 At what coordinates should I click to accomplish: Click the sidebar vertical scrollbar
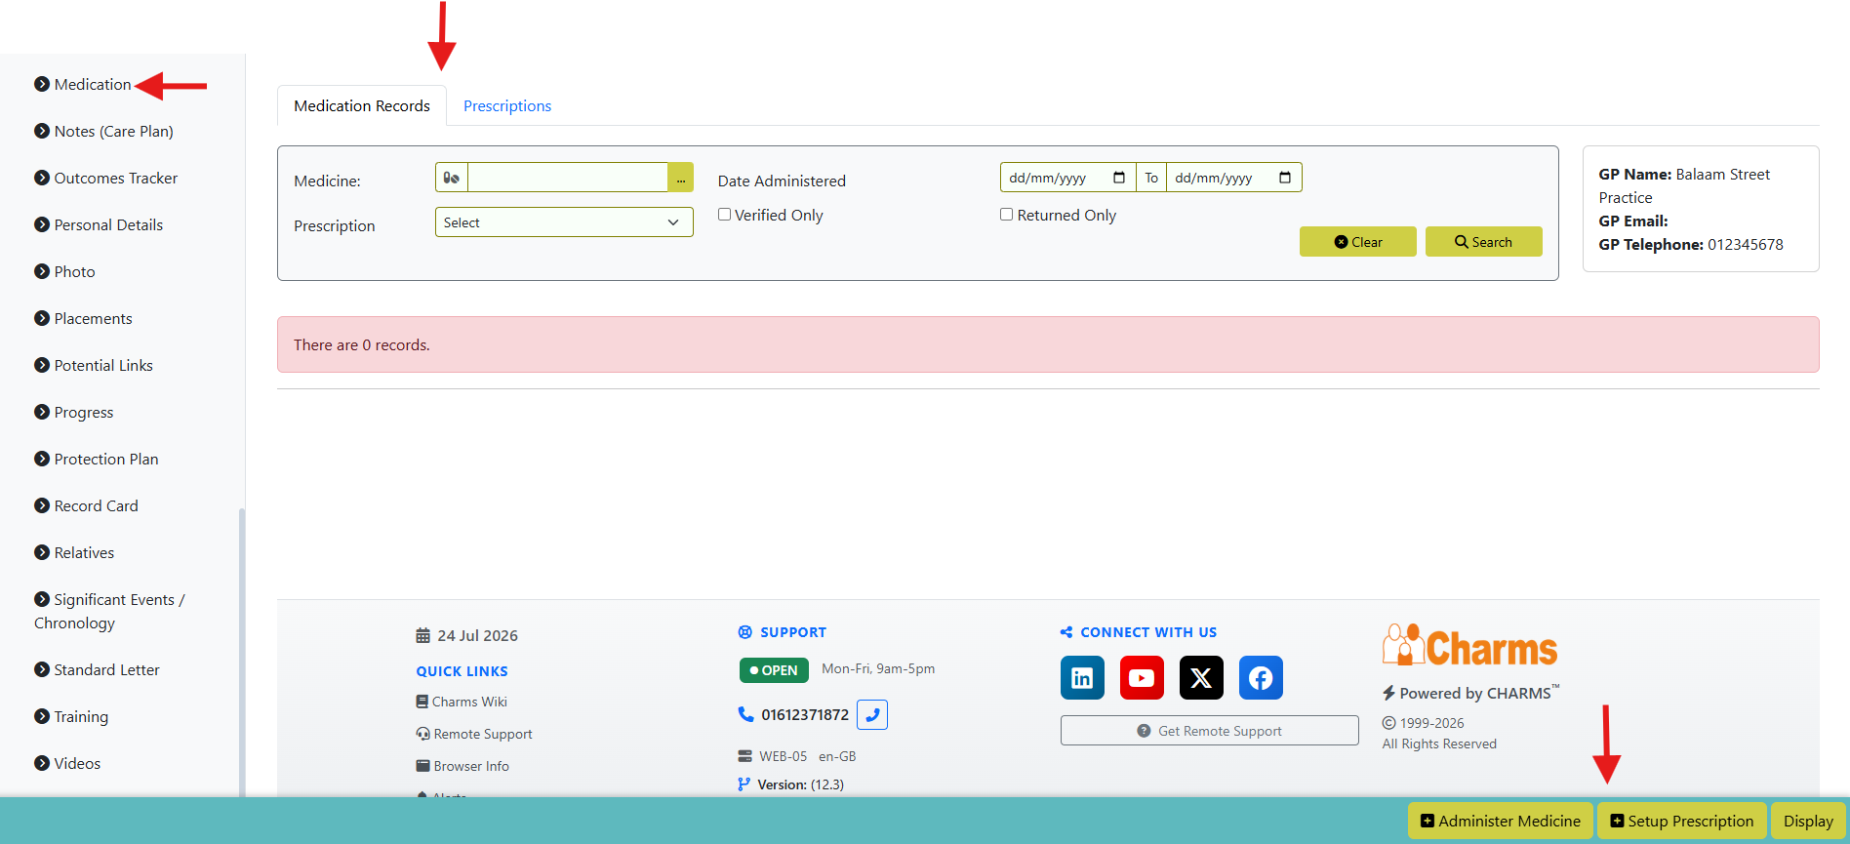point(242,652)
